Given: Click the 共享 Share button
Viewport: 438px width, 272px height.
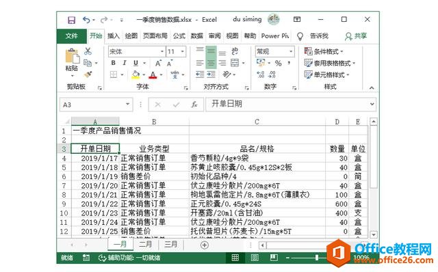Looking at the screenshot, I should pos(356,36).
